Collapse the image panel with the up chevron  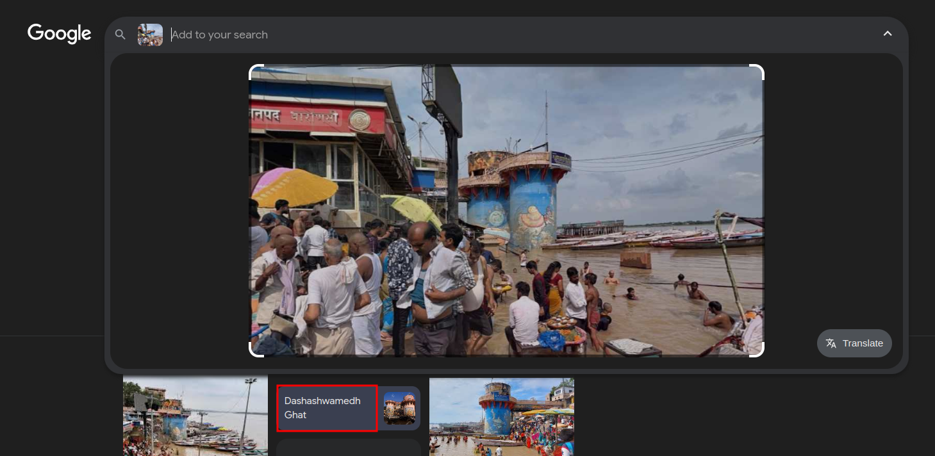[x=888, y=34]
